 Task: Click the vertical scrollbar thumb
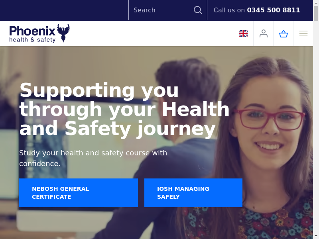click(x=316, y=13)
